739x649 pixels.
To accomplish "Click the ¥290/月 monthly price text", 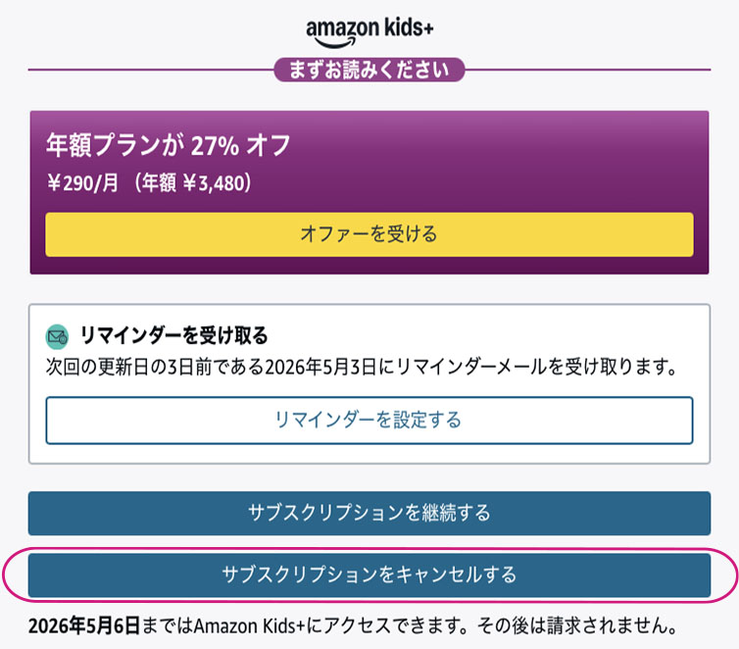I will click(85, 182).
